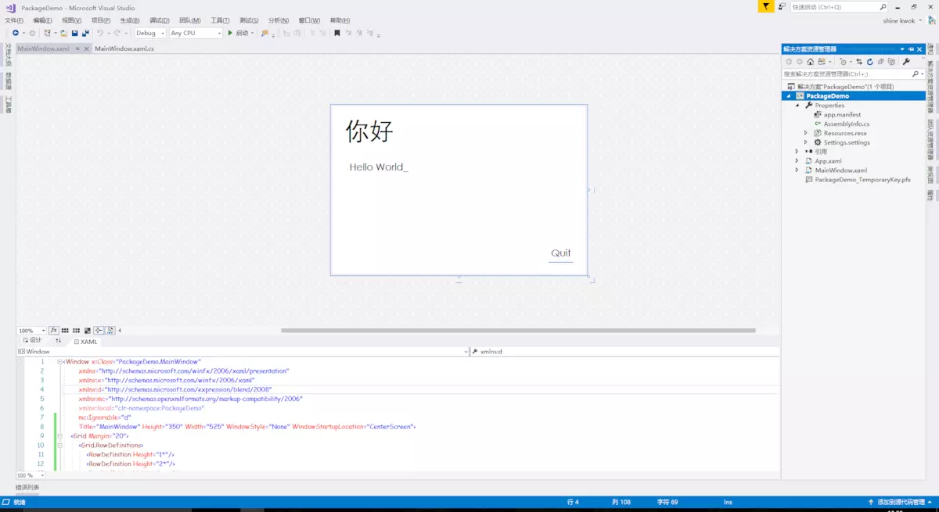The width and height of the screenshot is (939, 512).
Task: Switch to MainWindow.xaml.cs tab
Action: pos(124,48)
